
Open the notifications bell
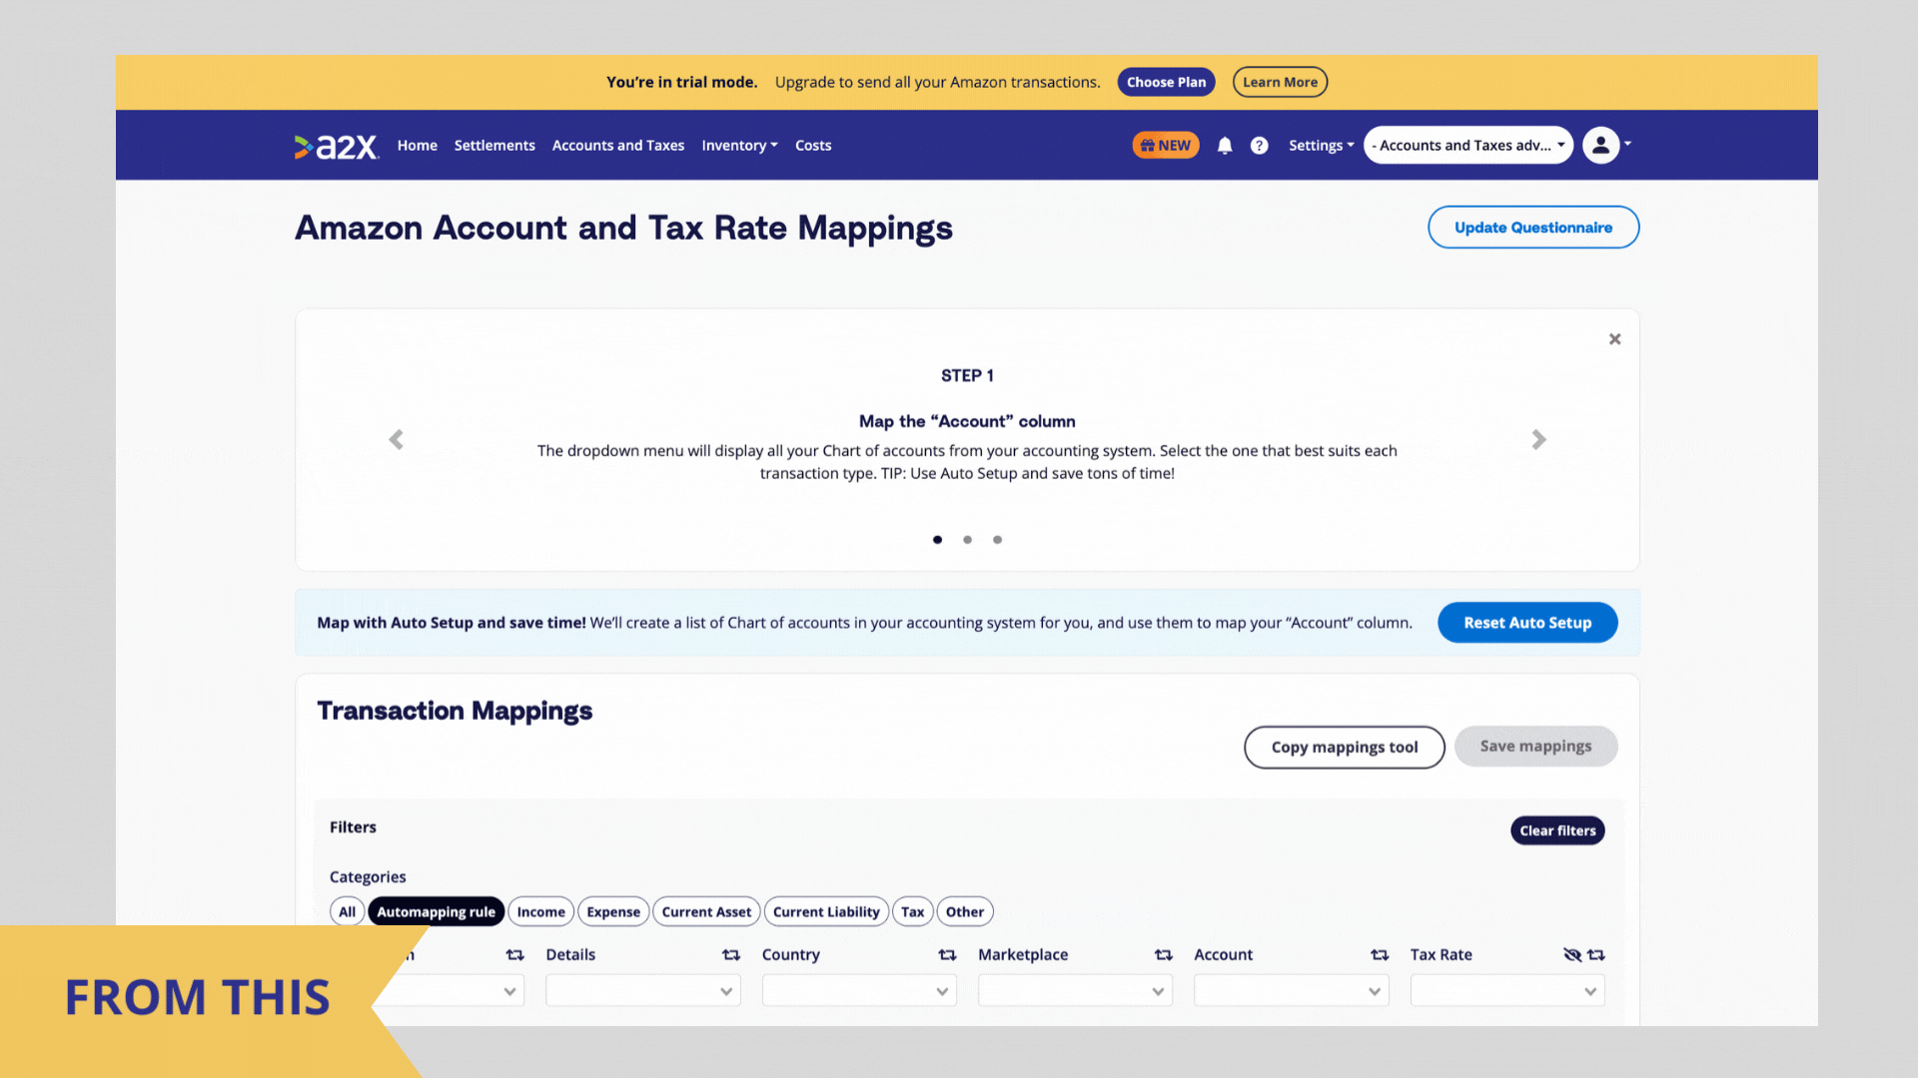(x=1225, y=146)
